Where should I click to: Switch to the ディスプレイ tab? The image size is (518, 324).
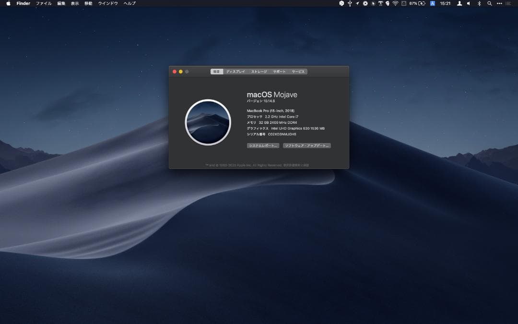(x=235, y=71)
